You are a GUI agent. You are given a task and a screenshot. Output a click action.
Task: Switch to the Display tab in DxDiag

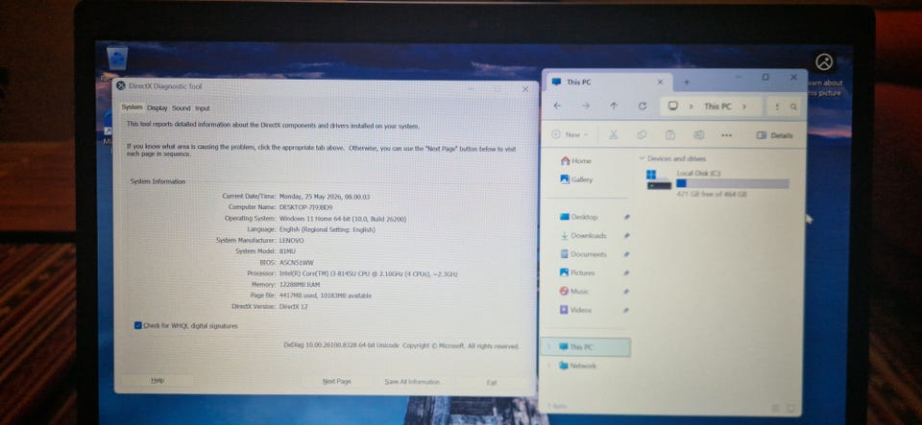pyautogui.click(x=157, y=108)
